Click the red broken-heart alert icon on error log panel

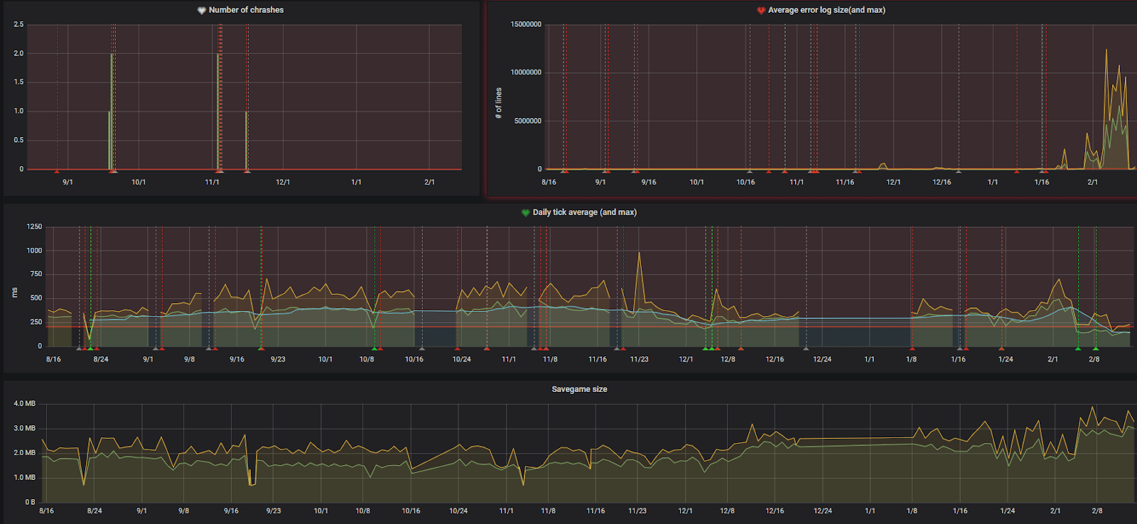click(x=761, y=11)
